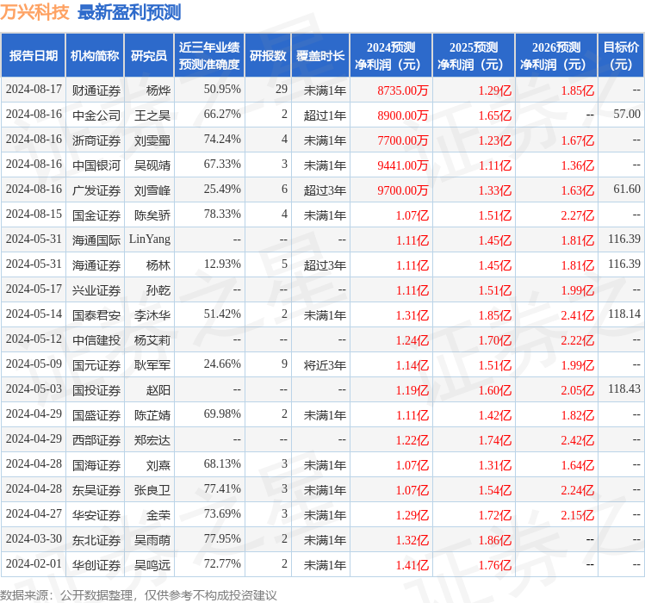Viewport: 645px width, 603px height.
Task: Click the 2026预测净利润 column header
Action: point(556,56)
